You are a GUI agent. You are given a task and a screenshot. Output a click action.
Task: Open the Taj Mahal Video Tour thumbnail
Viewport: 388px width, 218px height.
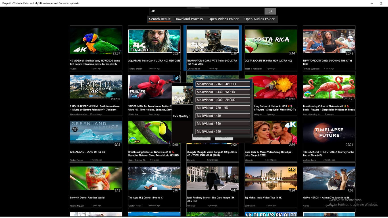pyautogui.click(x=271, y=178)
